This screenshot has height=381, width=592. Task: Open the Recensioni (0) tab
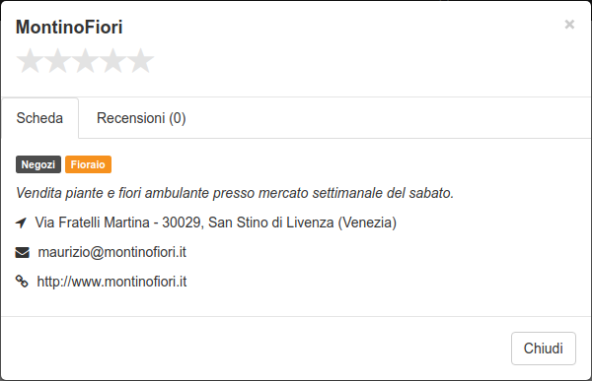[x=141, y=118]
